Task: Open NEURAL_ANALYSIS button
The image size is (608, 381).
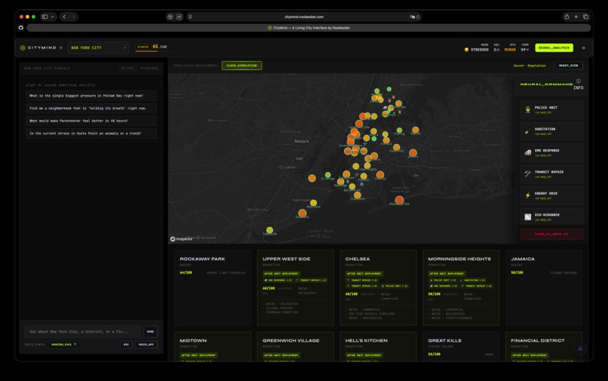Action: tap(554, 48)
